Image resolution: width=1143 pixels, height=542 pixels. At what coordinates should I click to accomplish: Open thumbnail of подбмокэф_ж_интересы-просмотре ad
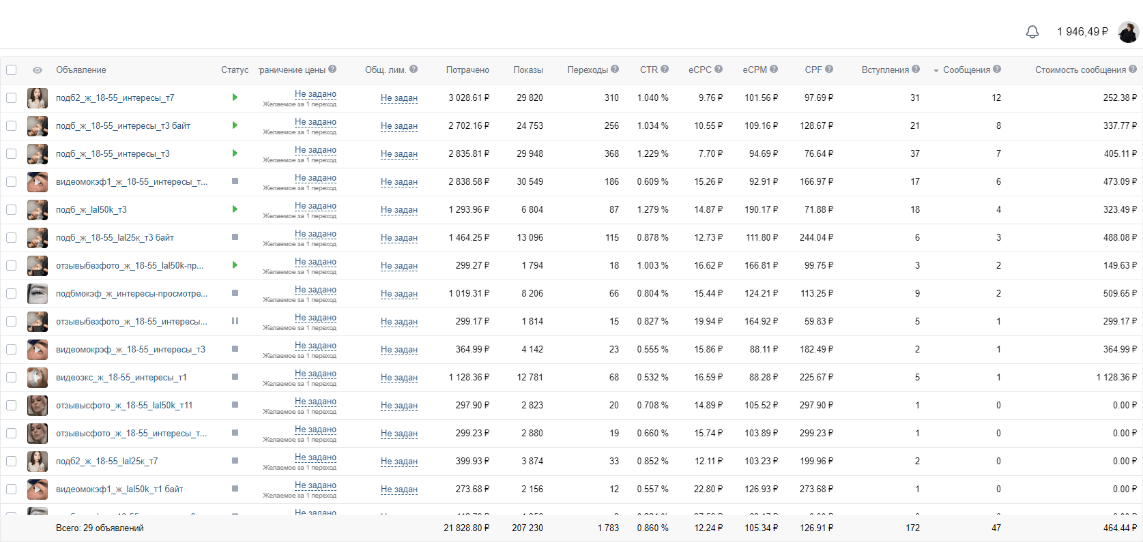coord(38,293)
